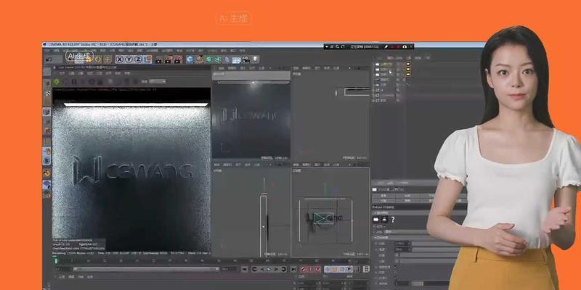Screen dimensions: 581x290
Task: Open the screen recorder dropdown arrow
Action: pos(327,46)
